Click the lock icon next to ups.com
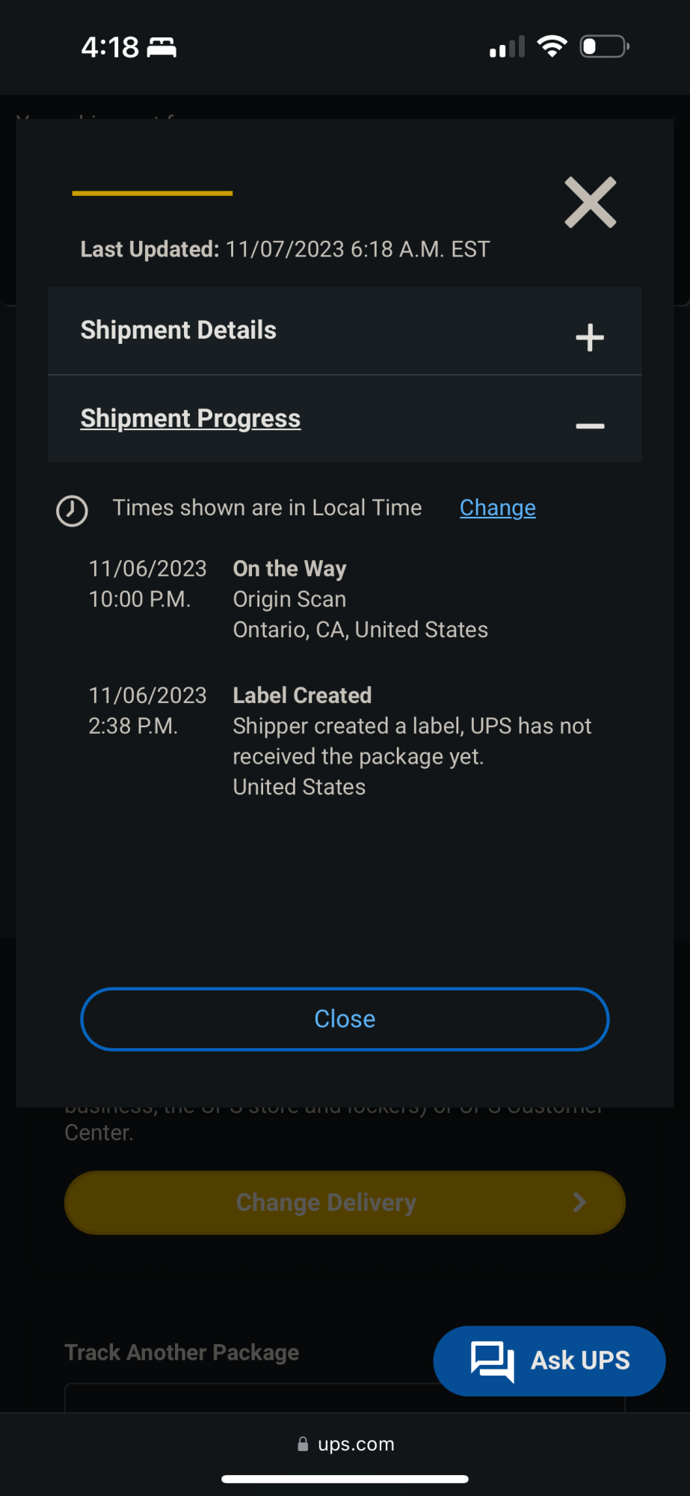This screenshot has width=690, height=1496. [x=303, y=1444]
